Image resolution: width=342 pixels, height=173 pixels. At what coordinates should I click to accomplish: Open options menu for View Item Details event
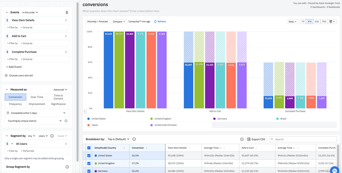[66, 21]
